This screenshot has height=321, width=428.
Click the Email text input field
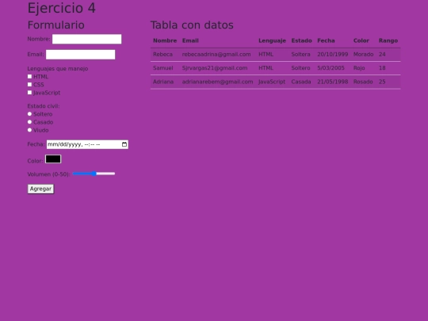(x=81, y=55)
